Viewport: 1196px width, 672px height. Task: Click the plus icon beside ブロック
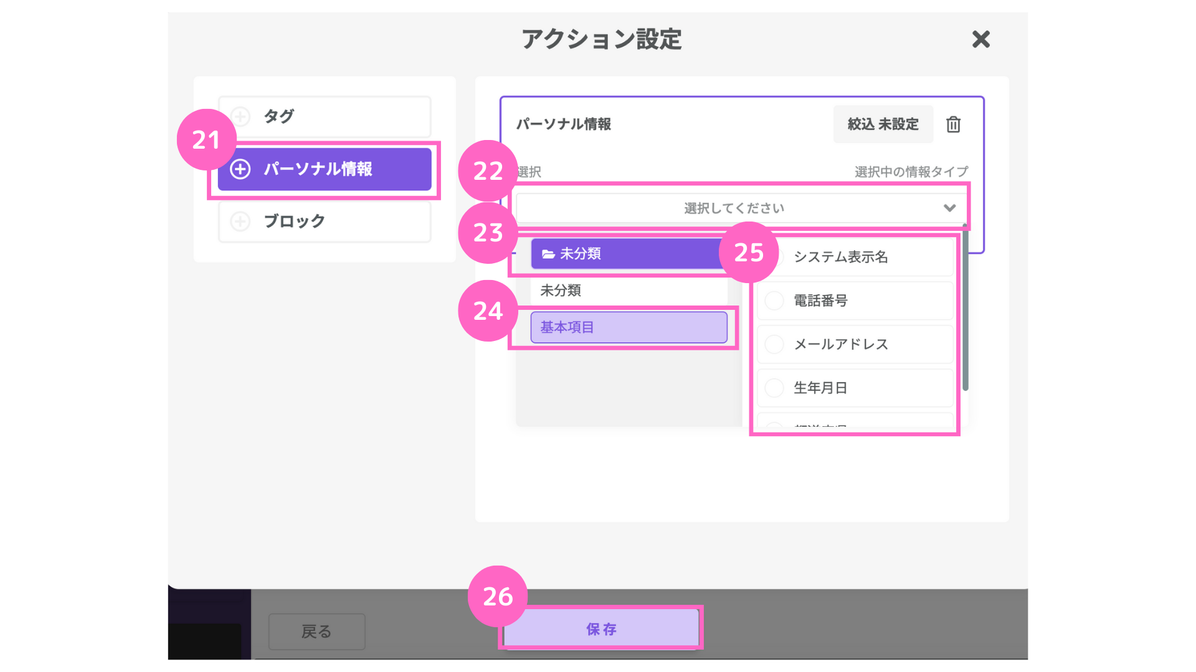click(x=240, y=221)
